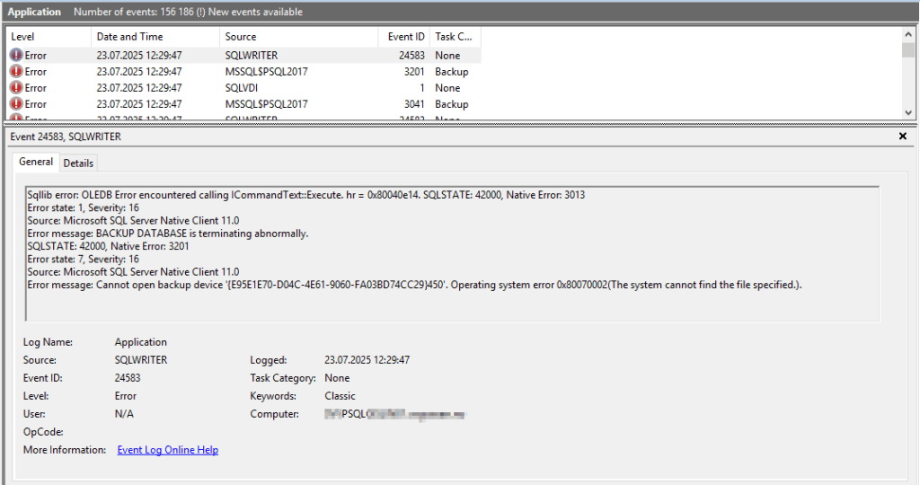Sort by Event ID column header
The height and width of the screenshot is (485, 920).
[x=405, y=37]
